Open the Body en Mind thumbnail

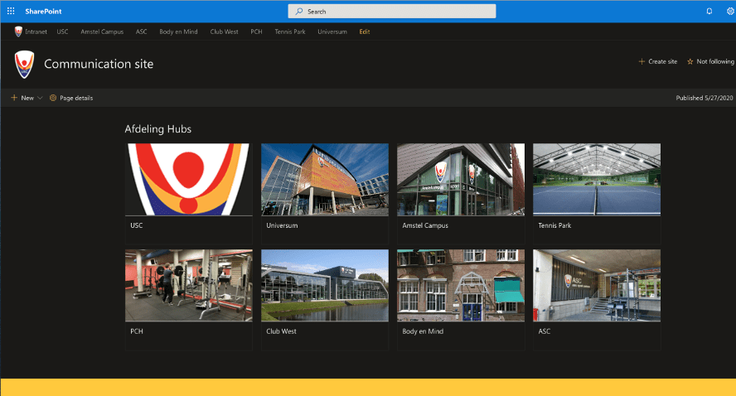coord(461,285)
